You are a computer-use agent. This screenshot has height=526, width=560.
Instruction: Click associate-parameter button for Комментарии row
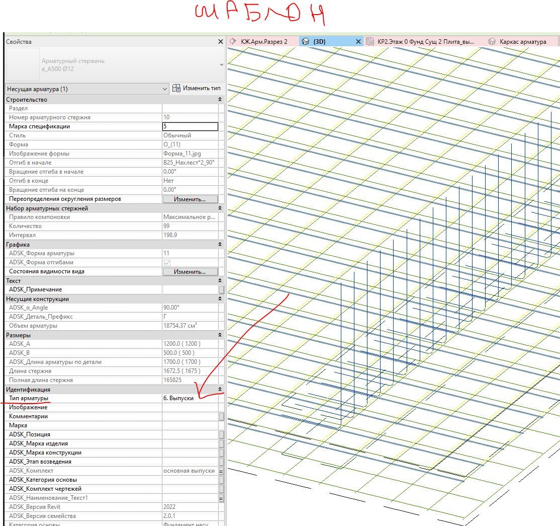click(221, 416)
